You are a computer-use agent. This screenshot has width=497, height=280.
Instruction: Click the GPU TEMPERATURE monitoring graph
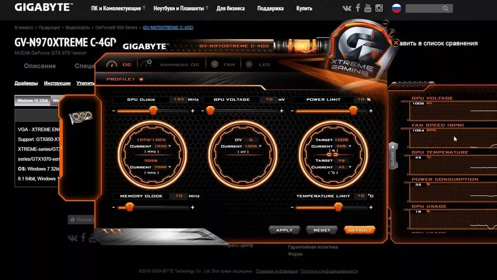[x=453, y=165]
